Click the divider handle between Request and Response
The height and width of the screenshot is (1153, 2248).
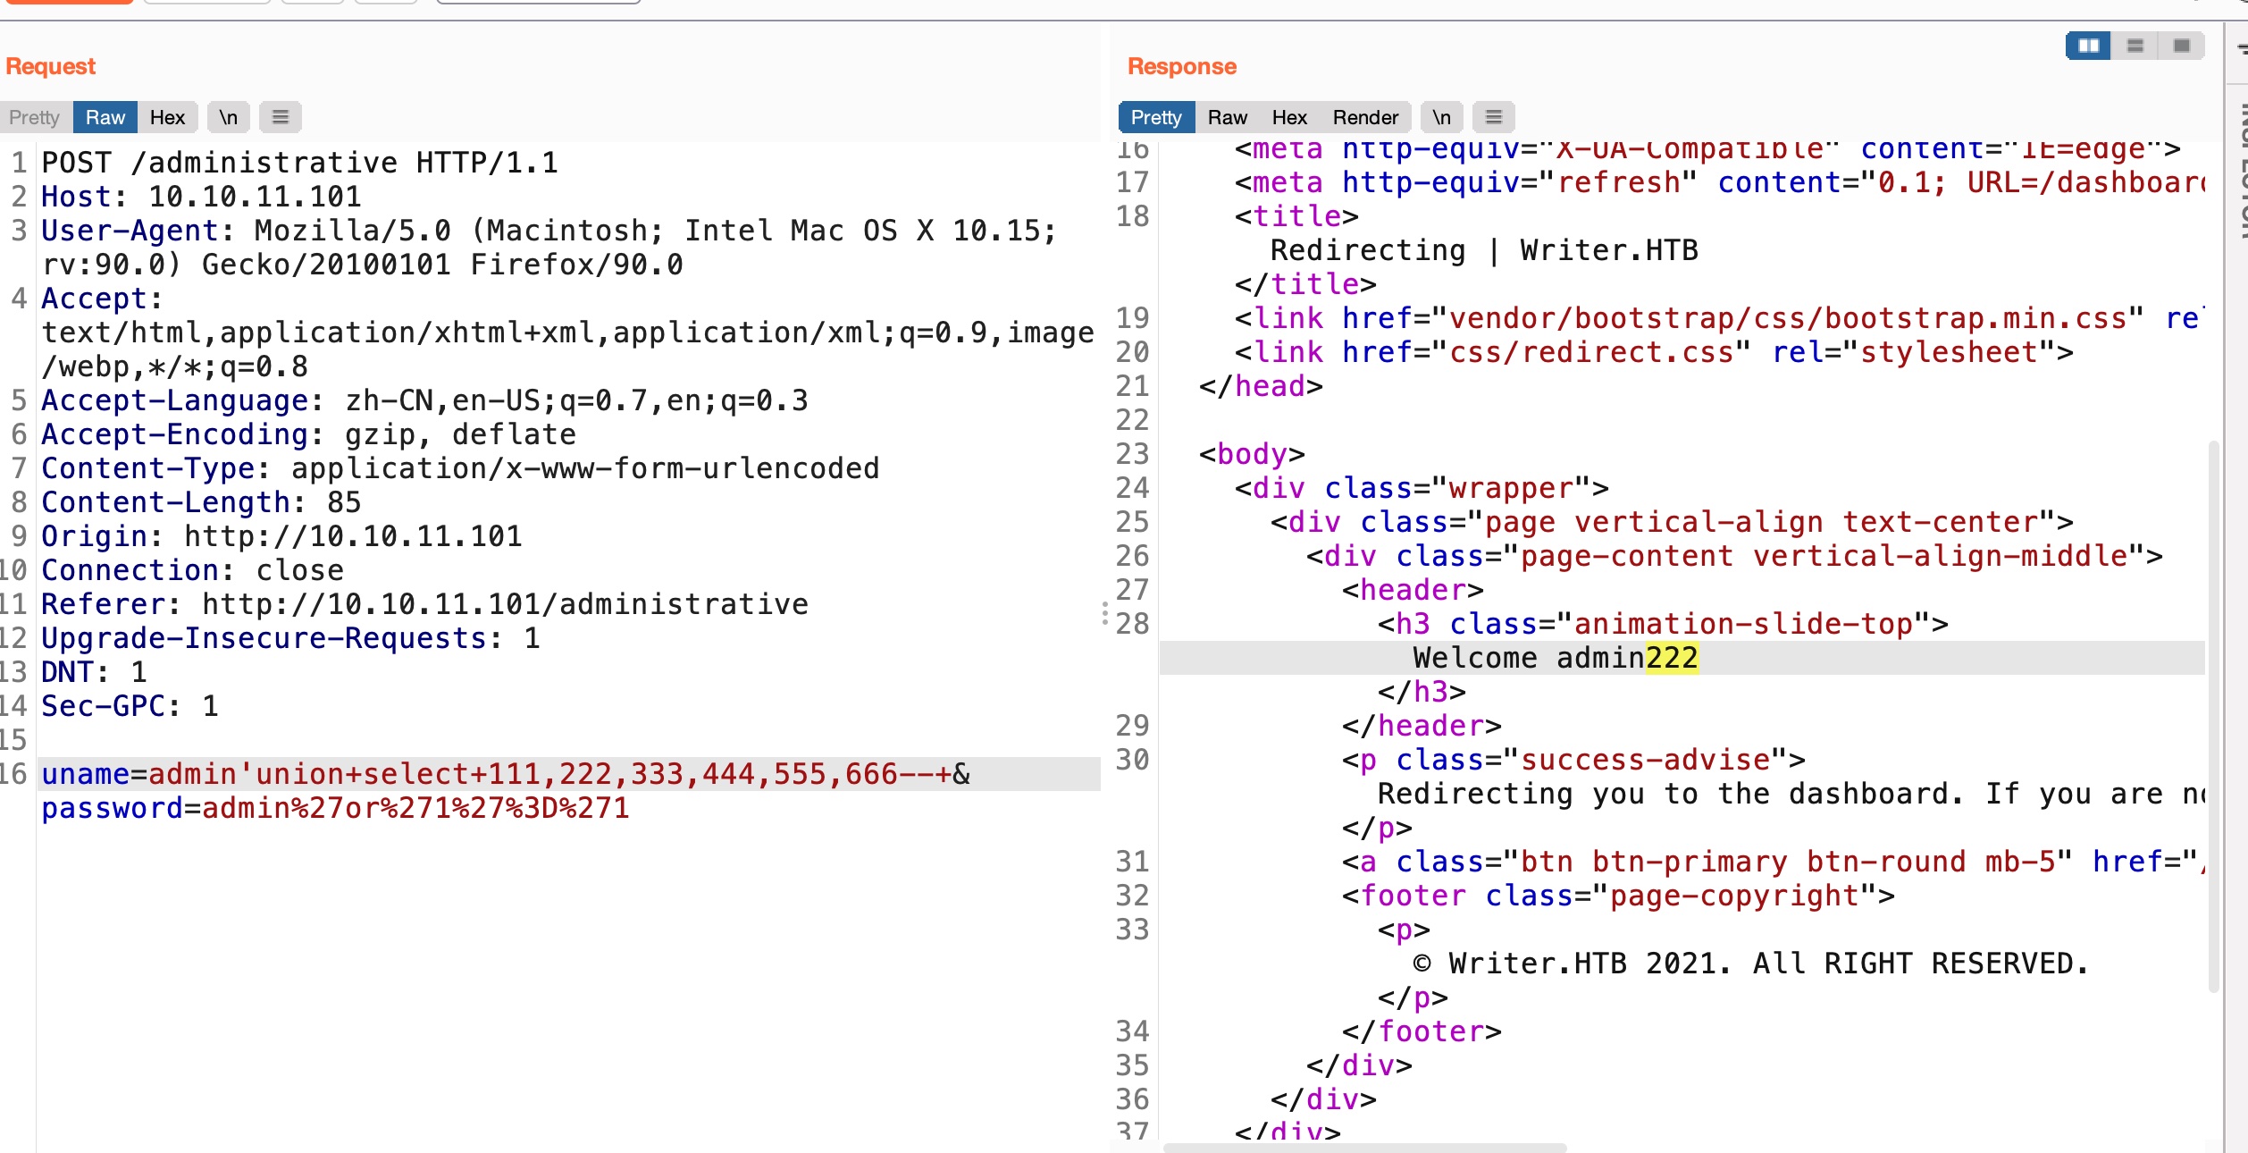1105,613
